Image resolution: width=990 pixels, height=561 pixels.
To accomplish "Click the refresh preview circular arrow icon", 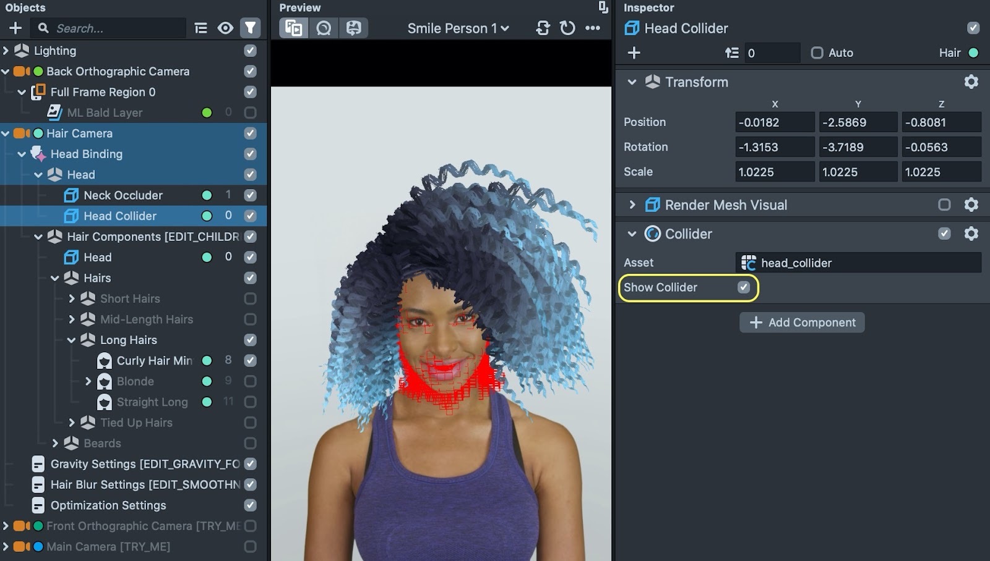I will click(x=567, y=28).
